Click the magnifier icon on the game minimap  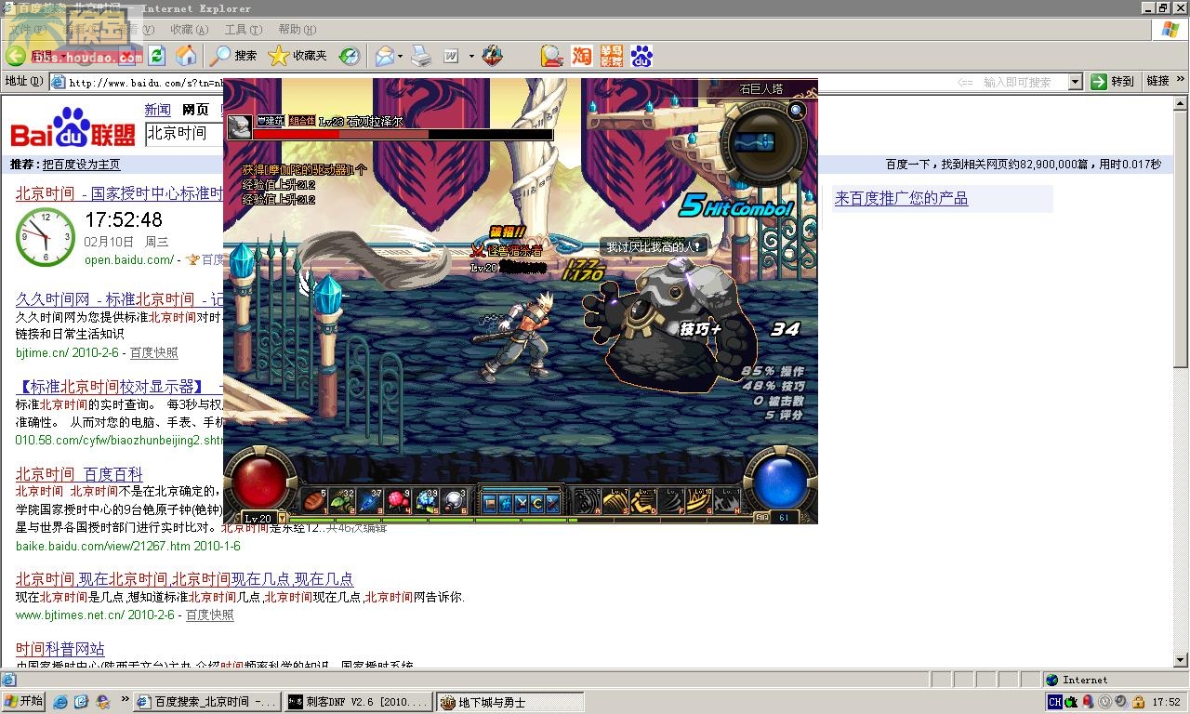[x=797, y=112]
